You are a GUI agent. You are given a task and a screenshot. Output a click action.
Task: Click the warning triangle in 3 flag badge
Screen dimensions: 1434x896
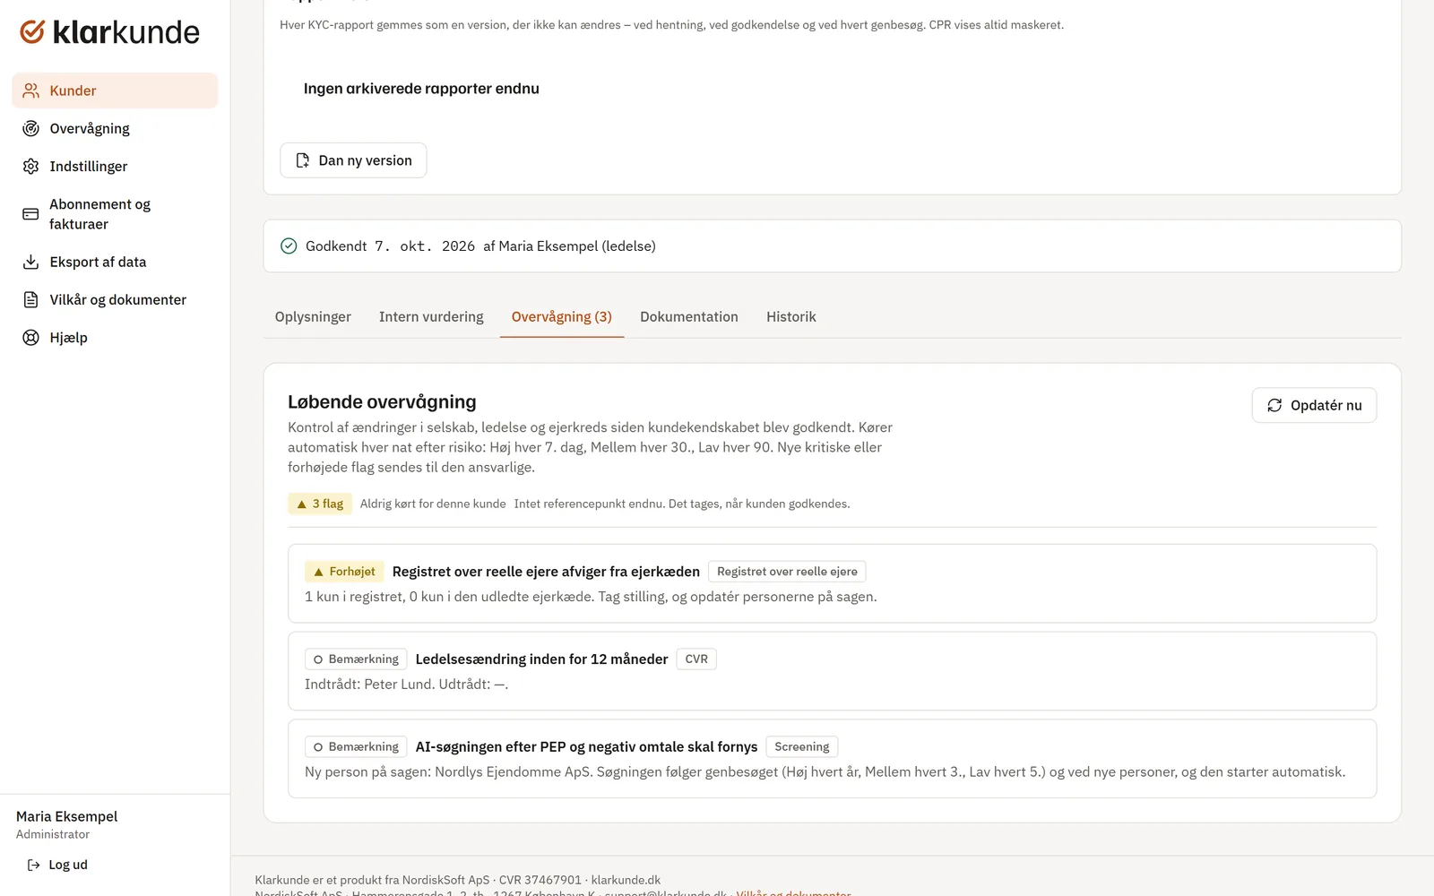click(x=302, y=504)
